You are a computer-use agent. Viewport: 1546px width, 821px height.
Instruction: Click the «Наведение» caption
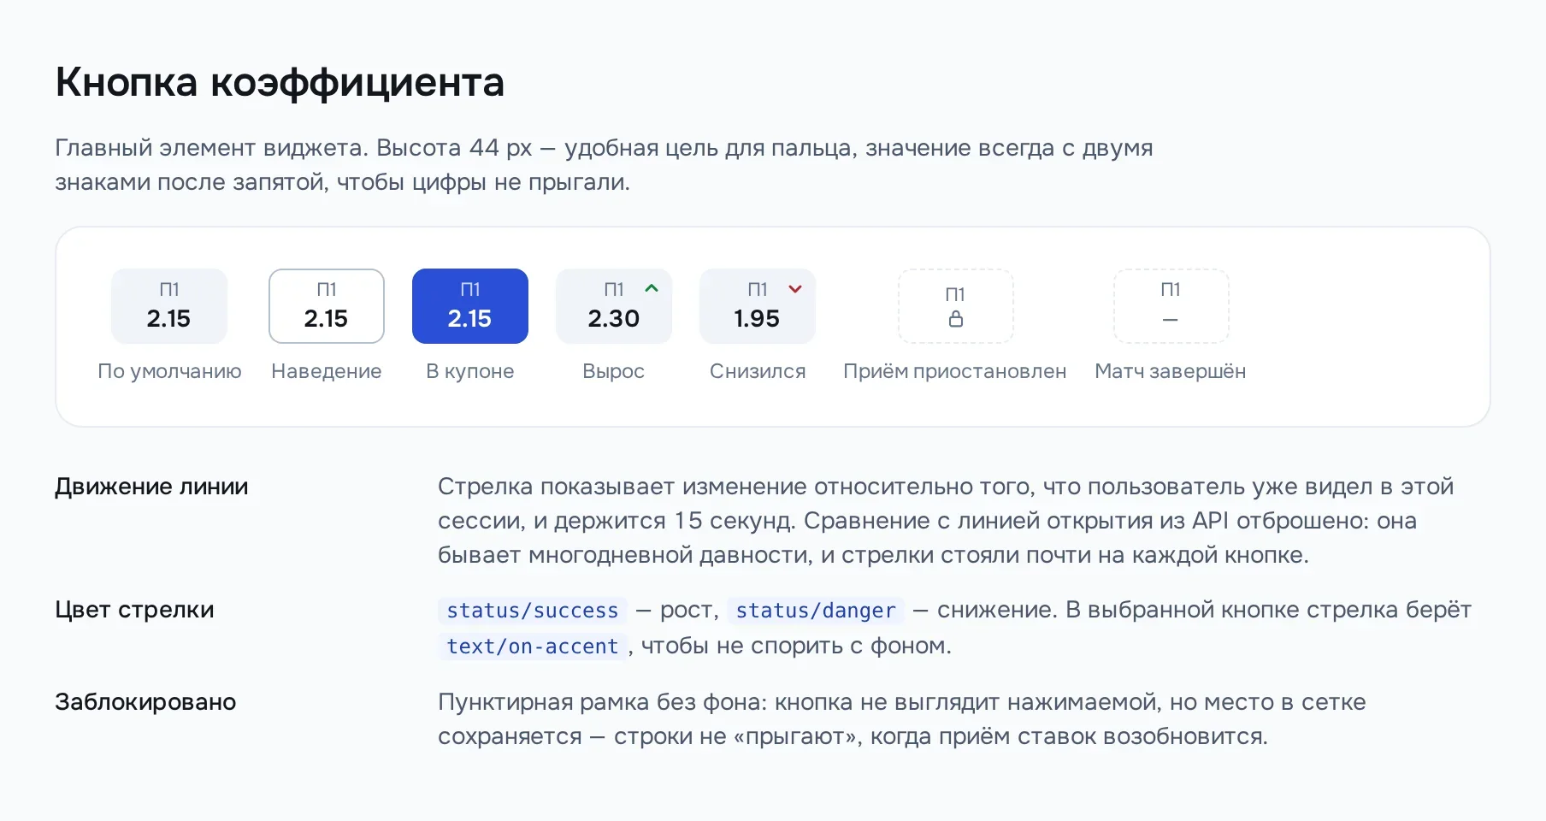[327, 371]
